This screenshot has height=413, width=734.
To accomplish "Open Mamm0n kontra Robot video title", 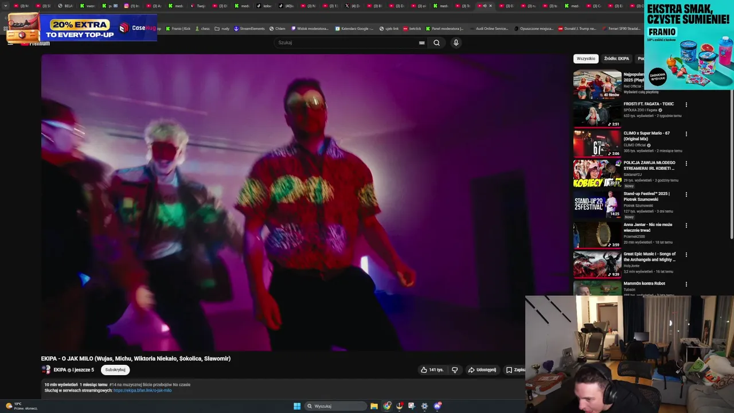I will pos(645,283).
